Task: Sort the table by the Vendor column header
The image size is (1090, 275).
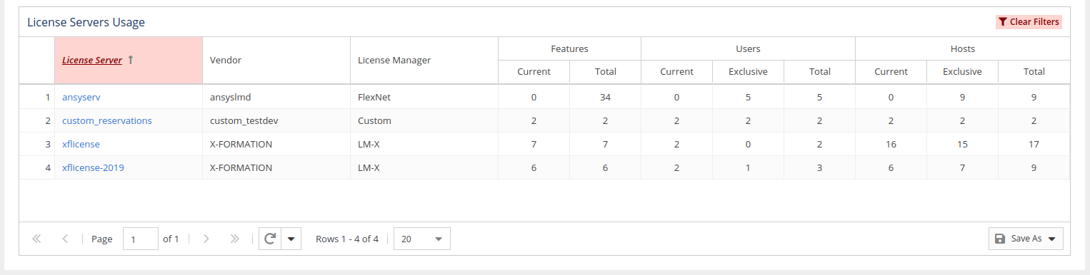Action: (x=226, y=60)
